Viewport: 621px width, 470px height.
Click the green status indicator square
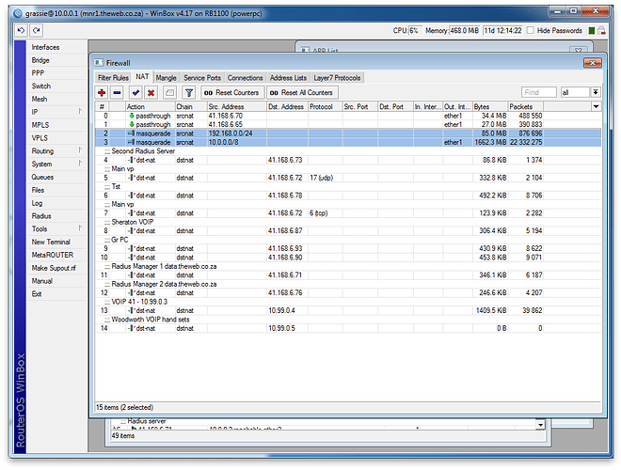point(591,30)
